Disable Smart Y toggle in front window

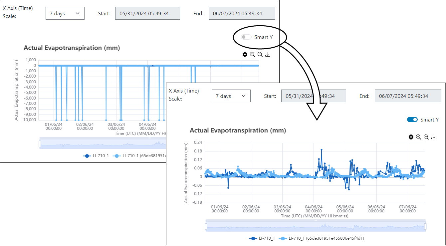tap(412, 120)
